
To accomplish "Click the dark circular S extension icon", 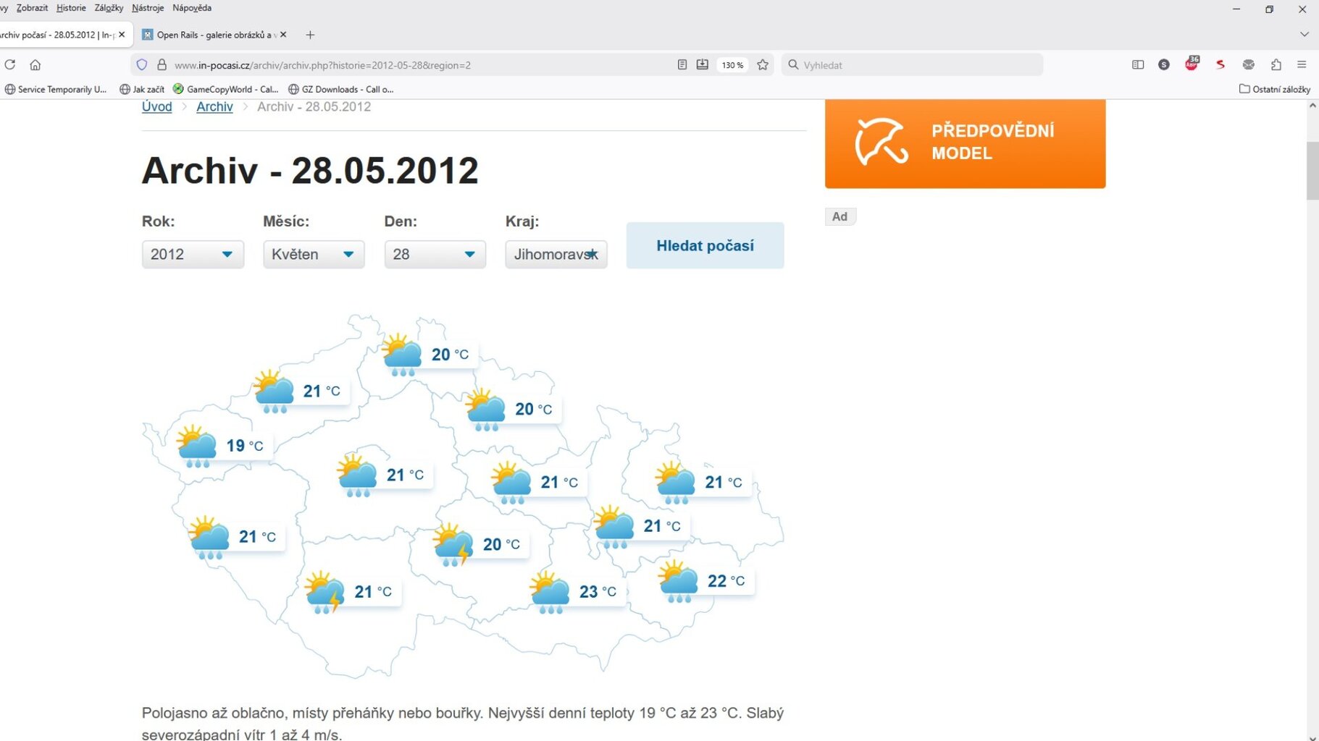I will click(1164, 64).
